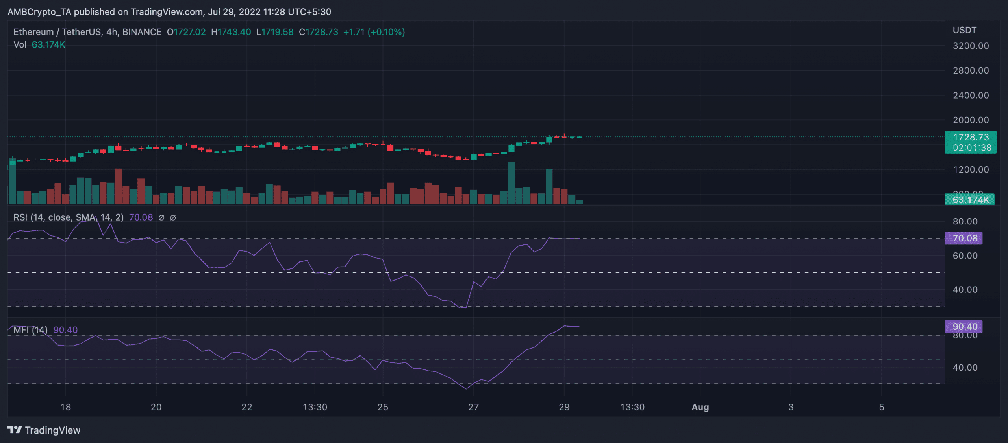Click the first empty-set symbol after RSI value
This screenshot has height=443, width=1008.
coord(161,217)
